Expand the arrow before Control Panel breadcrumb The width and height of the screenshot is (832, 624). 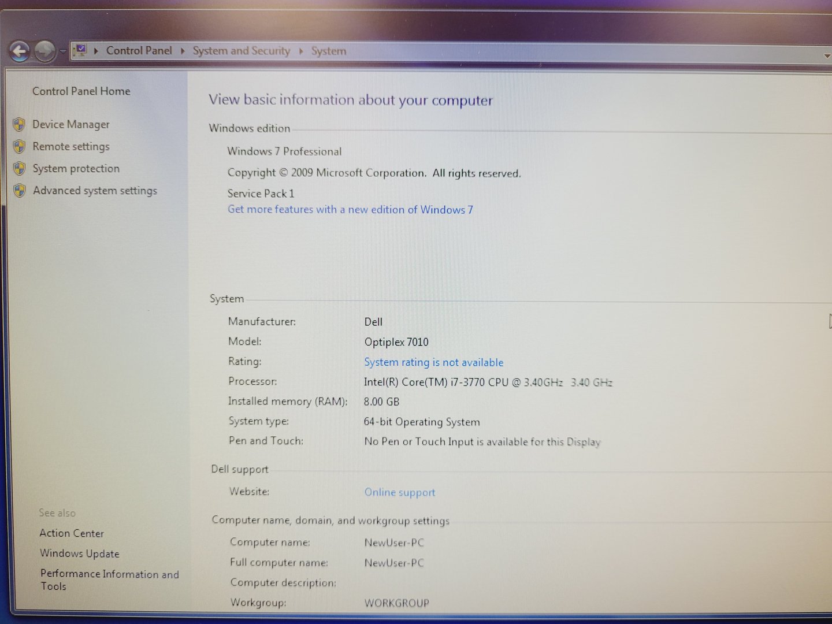(96, 51)
